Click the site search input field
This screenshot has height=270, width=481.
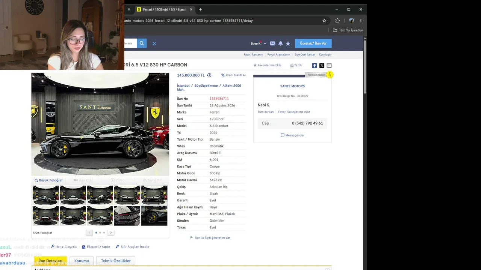coord(130,43)
